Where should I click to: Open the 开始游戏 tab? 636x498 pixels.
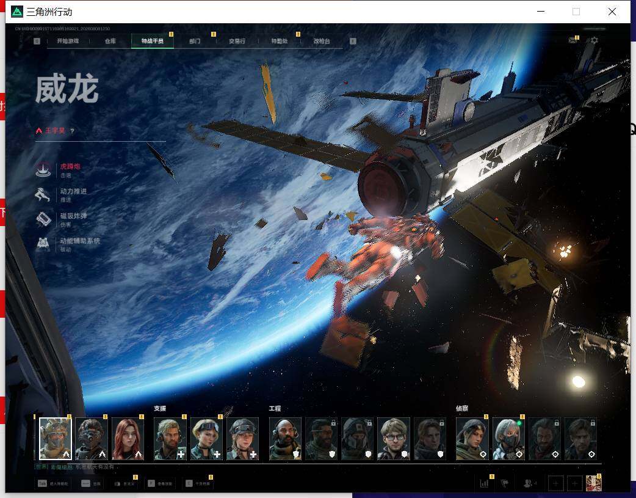coord(68,41)
